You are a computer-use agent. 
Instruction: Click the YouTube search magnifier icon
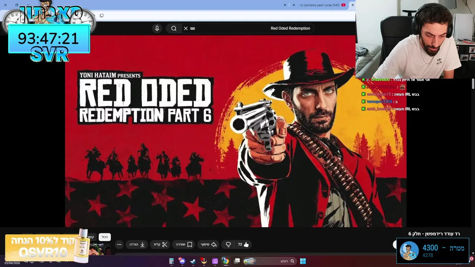click(x=174, y=28)
